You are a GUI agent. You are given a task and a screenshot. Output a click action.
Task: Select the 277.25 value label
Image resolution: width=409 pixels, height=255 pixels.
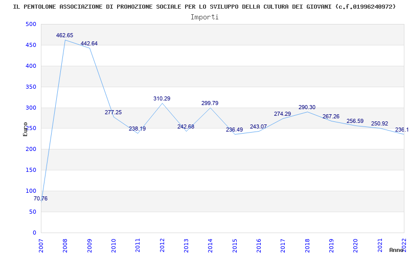(x=113, y=112)
